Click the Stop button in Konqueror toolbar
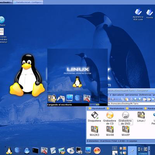The width and height of the screenshot is (155, 155). tap(113, 99)
